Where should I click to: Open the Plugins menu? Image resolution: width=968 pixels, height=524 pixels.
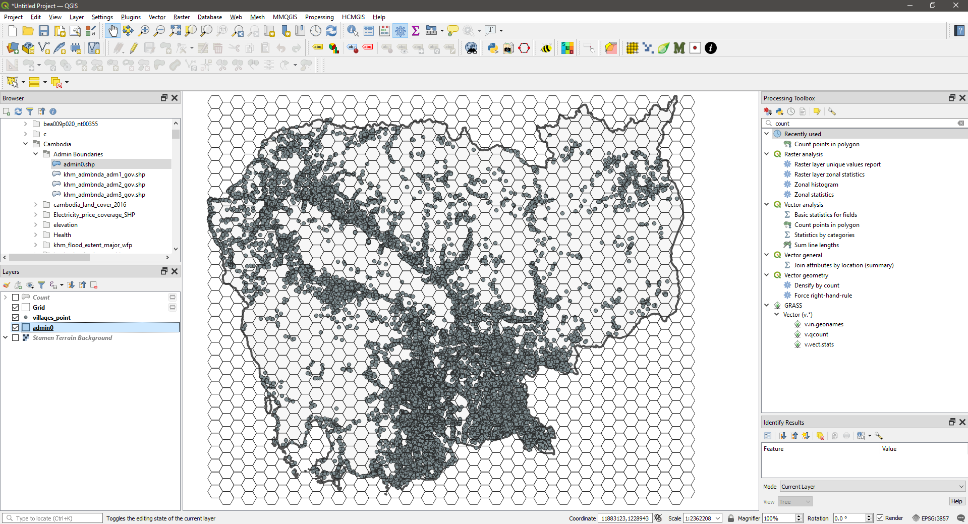coord(131,17)
